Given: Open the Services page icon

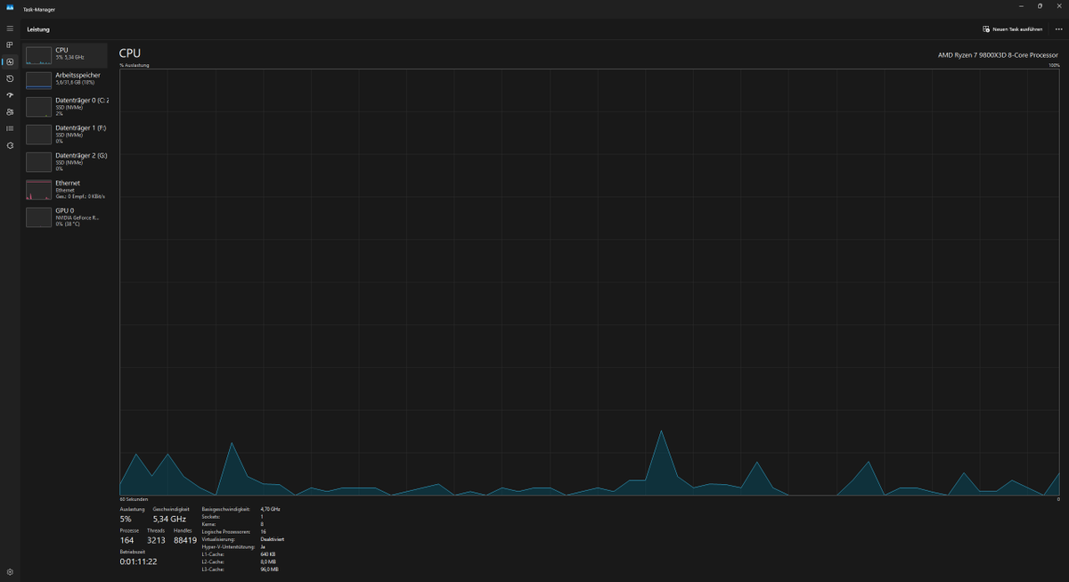Looking at the screenshot, I should 10,145.
